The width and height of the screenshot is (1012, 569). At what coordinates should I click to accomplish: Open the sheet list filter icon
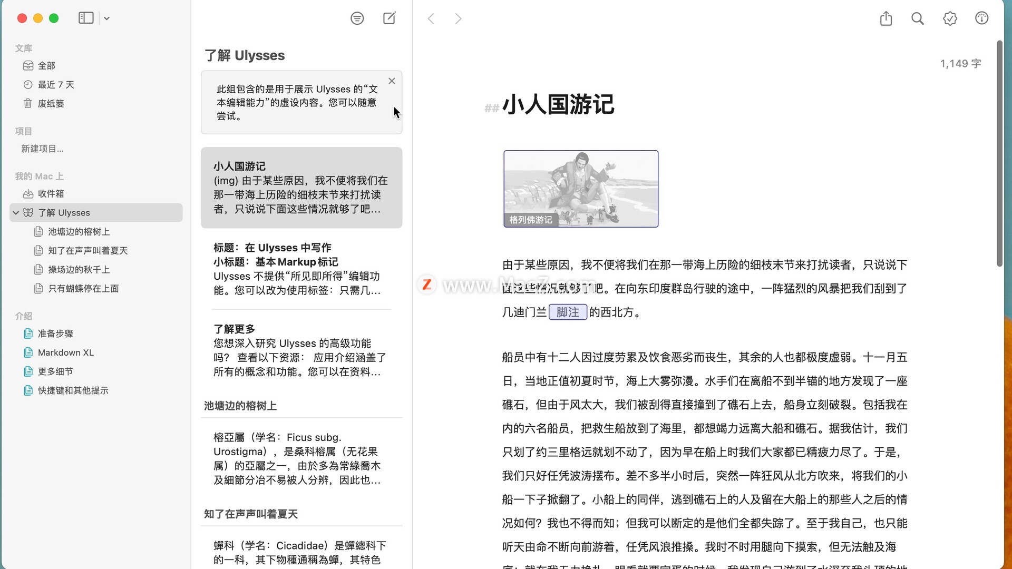click(357, 18)
